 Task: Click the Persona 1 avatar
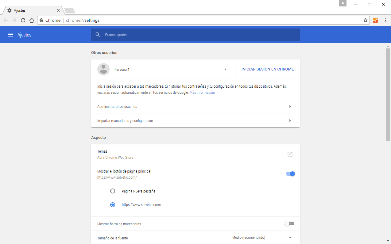point(103,69)
